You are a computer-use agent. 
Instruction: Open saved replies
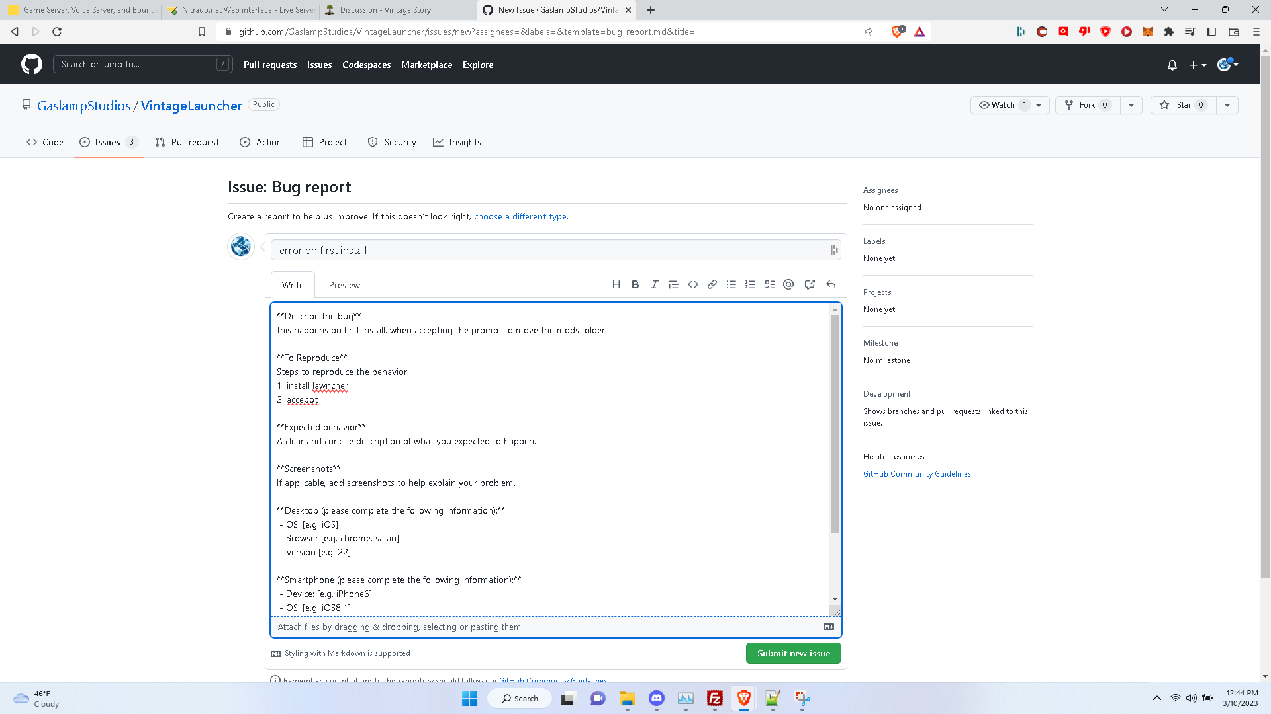point(830,284)
